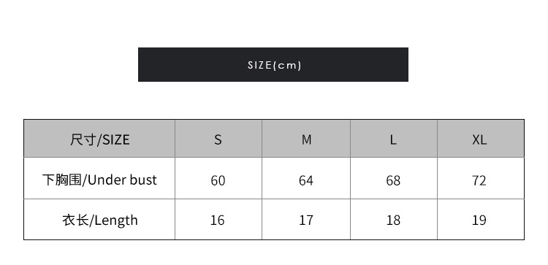Viewport: 548px width, 265px height.
Task: Click the S size column header
Action: click(218, 139)
